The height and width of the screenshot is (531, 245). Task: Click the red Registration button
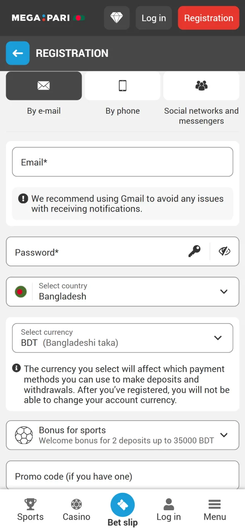(209, 18)
